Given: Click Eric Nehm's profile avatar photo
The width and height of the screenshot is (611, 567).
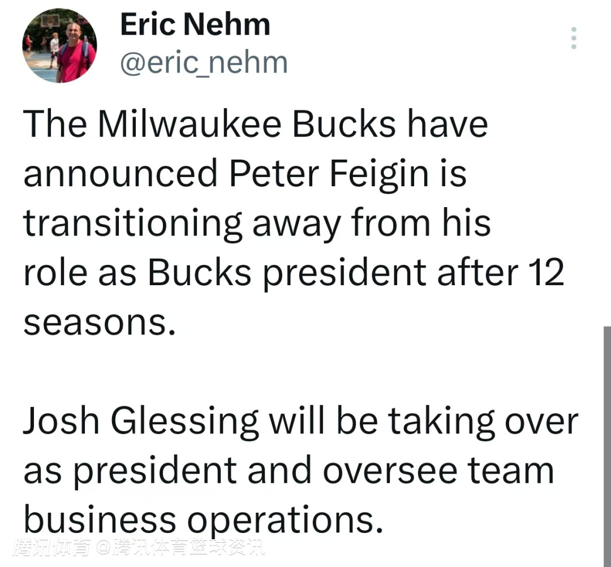Looking at the screenshot, I should pos(59,46).
